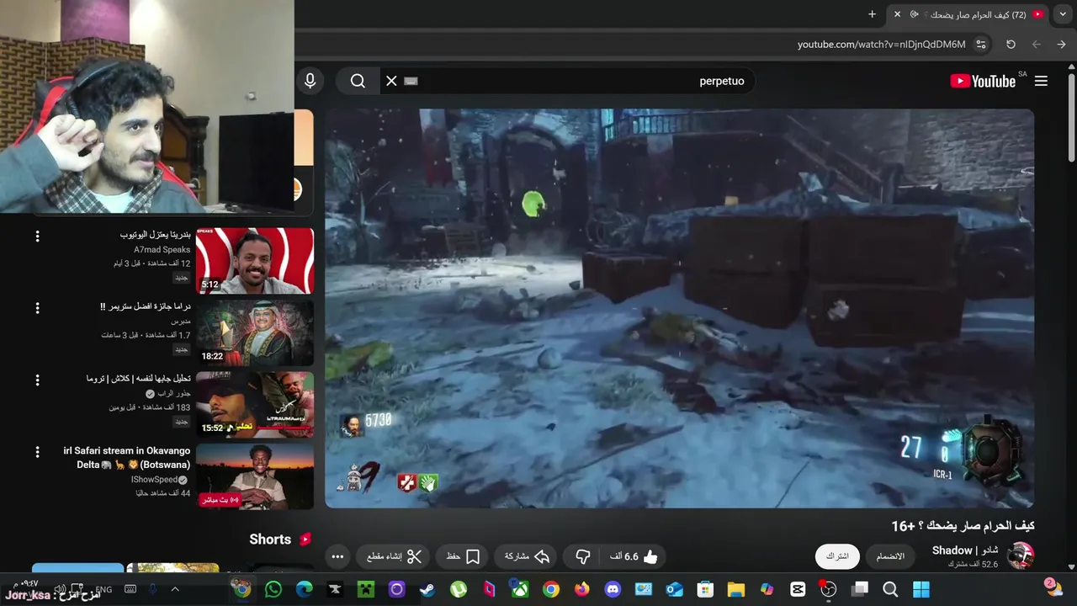The image size is (1077, 606).
Task: Close the current YouTube browser tab
Action: (x=897, y=14)
